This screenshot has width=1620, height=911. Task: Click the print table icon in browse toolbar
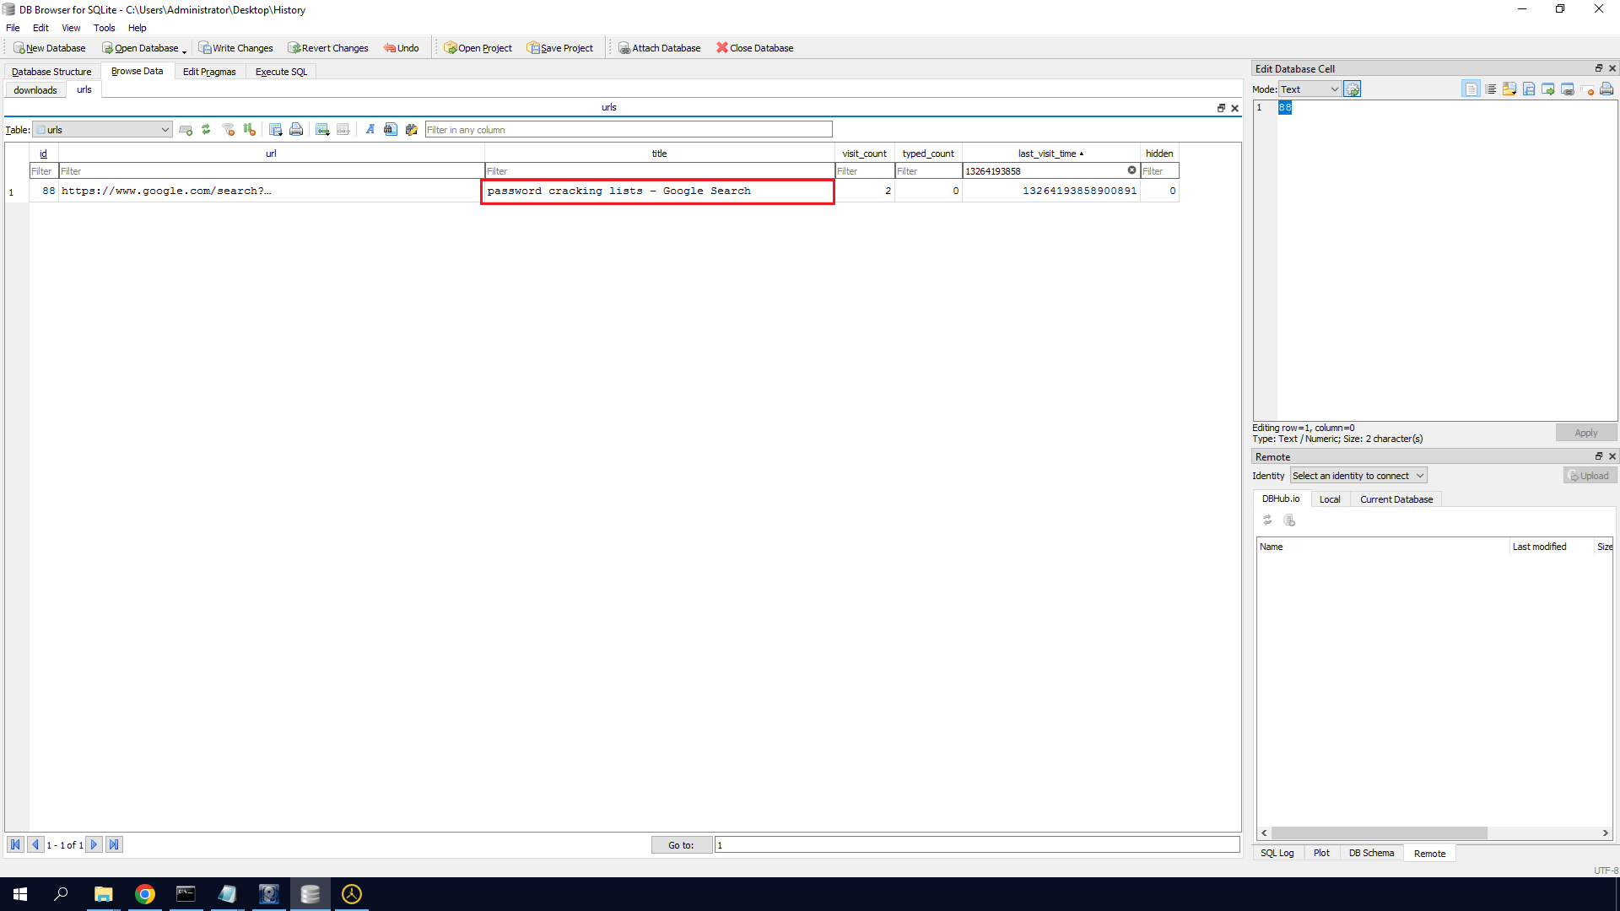tap(296, 130)
